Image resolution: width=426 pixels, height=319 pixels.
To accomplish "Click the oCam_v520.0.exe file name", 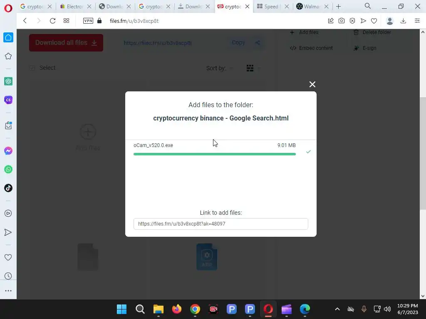I will pyautogui.click(x=153, y=145).
